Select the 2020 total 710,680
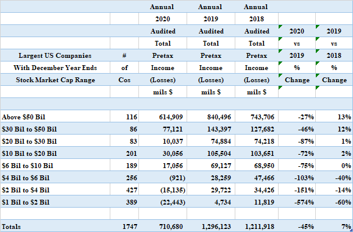Viewport: 353px width, 232px height. point(171,227)
